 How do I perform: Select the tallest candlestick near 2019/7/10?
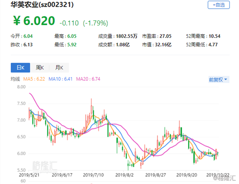(x=91, y=109)
